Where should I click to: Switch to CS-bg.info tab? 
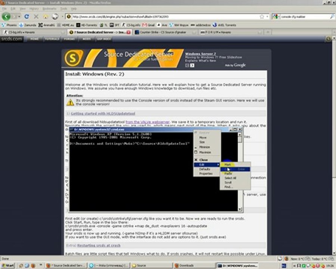coord(33,33)
